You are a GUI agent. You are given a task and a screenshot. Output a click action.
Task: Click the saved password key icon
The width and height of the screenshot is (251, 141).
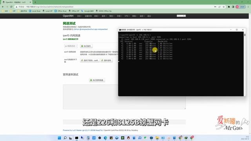tap(215, 7)
